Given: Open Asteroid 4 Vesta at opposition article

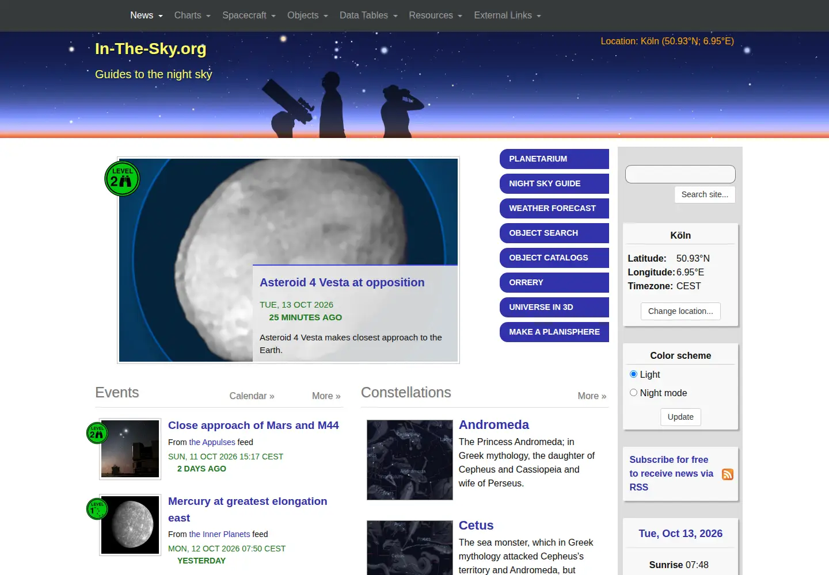Looking at the screenshot, I should [x=342, y=282].
